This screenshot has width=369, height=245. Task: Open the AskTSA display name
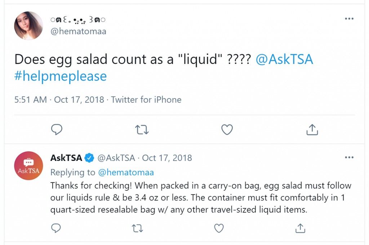click(x=66, y=158)
